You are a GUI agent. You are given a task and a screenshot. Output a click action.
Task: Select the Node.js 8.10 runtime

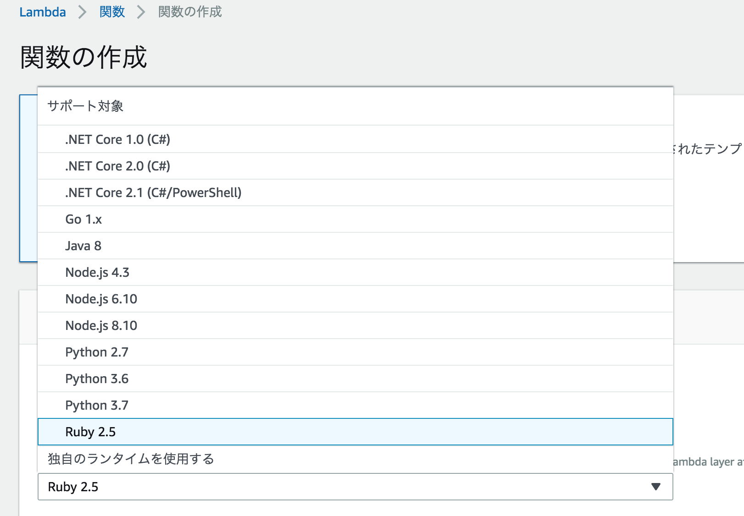[x=101, y=325]
